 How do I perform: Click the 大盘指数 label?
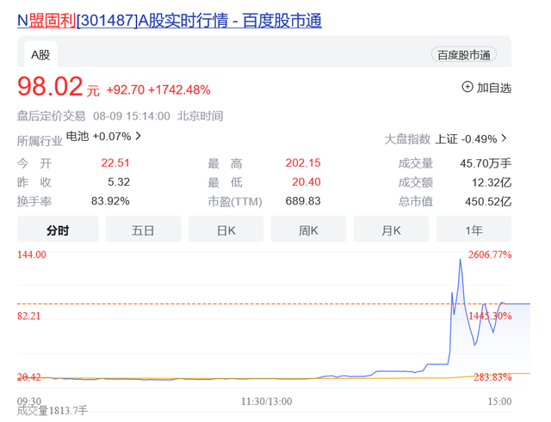click(x=407, y=139)
